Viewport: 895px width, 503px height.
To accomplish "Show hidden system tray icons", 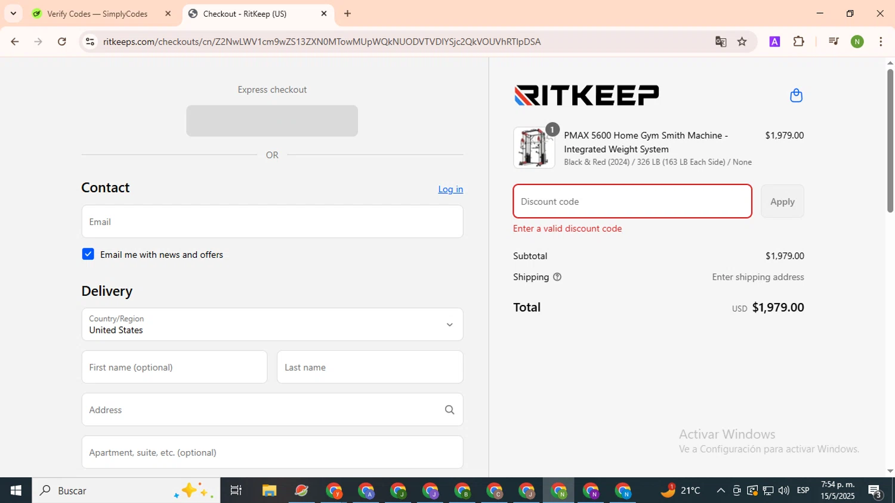I will [721, 490].
